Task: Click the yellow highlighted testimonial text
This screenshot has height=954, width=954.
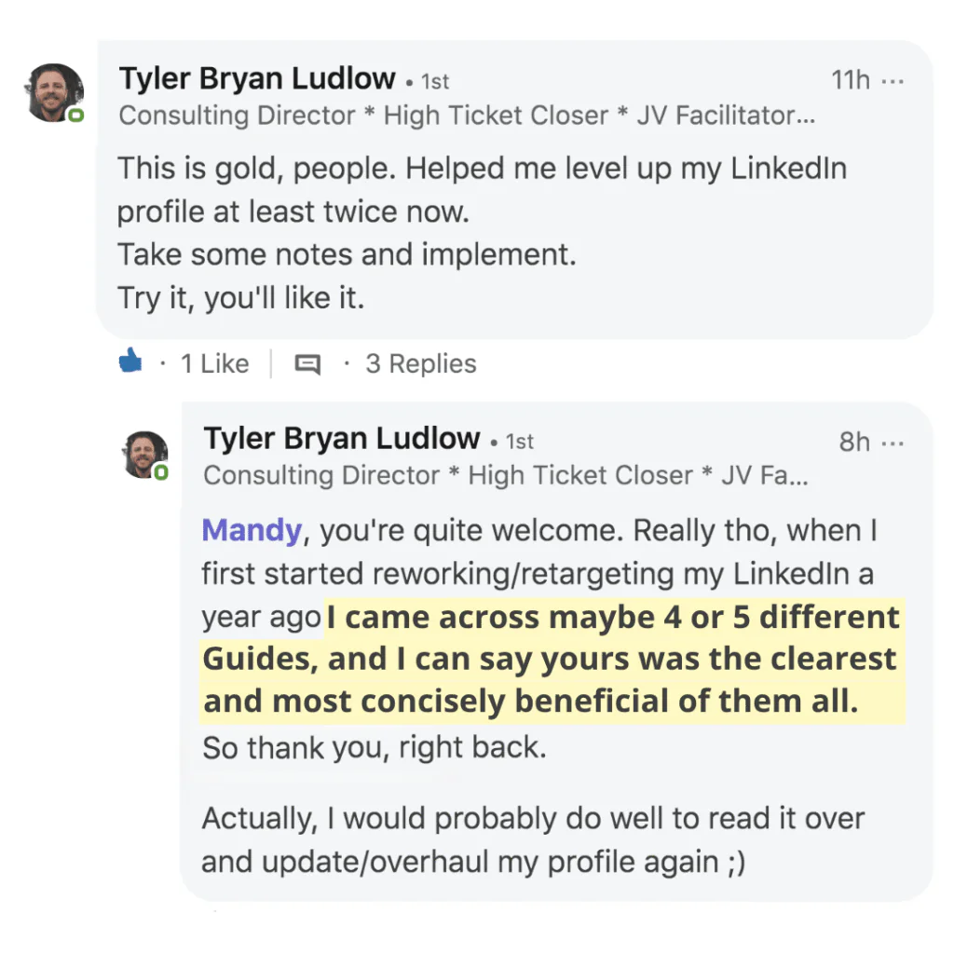Action: pyautogui.click(x=552, y=660)
